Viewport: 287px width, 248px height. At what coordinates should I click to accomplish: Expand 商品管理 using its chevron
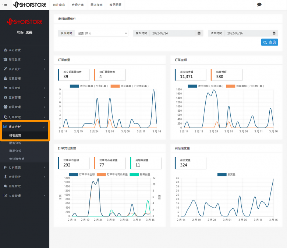pos(44,88)
